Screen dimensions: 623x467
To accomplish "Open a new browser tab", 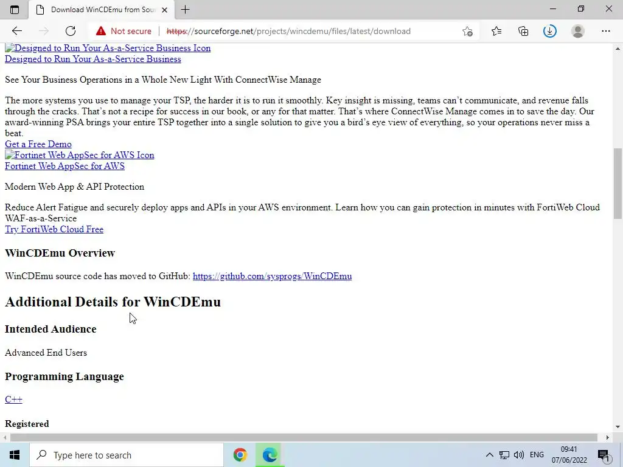I will [185, 10].
